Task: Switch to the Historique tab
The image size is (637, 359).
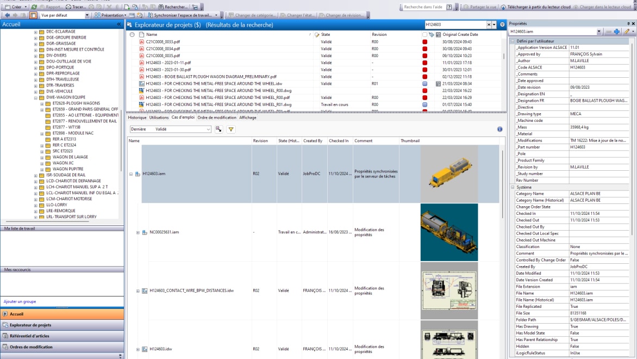Action: coord(137,117)
